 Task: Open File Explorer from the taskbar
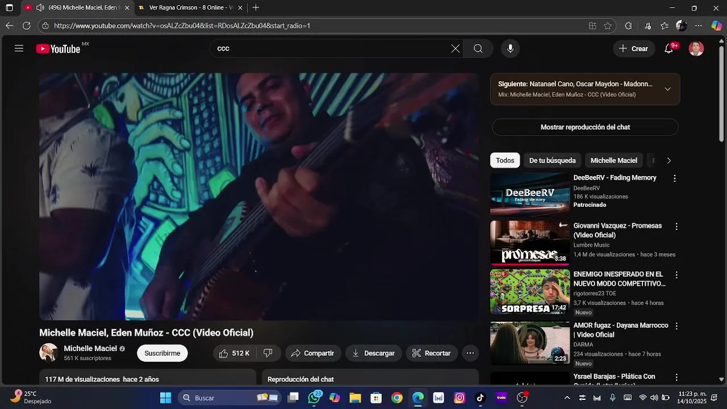(x=355, y=398)
